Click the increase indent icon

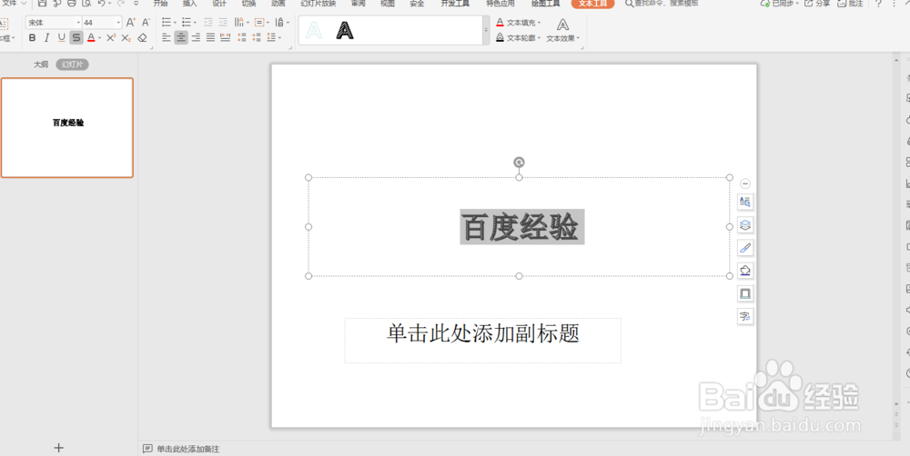(222, 23)
